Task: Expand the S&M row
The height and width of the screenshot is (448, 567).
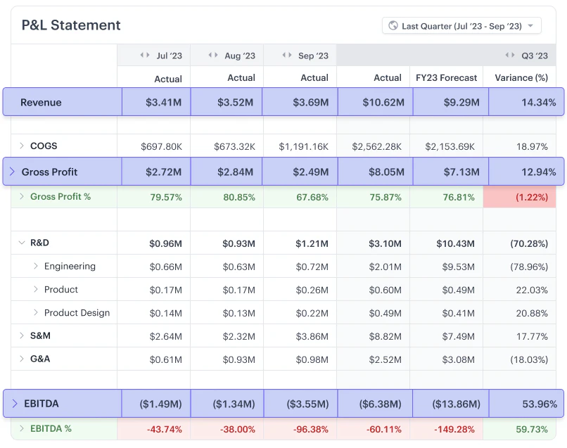Action: (x=22, y=336)
